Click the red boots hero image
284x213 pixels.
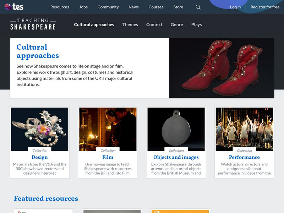click(x=222, y=68)
